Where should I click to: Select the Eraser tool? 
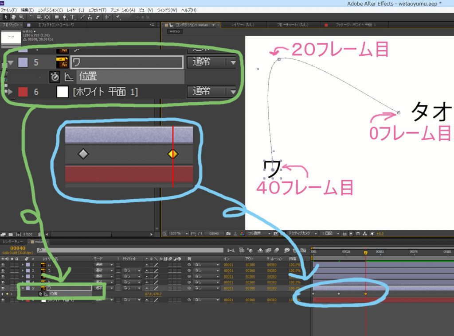click(98, 17)
